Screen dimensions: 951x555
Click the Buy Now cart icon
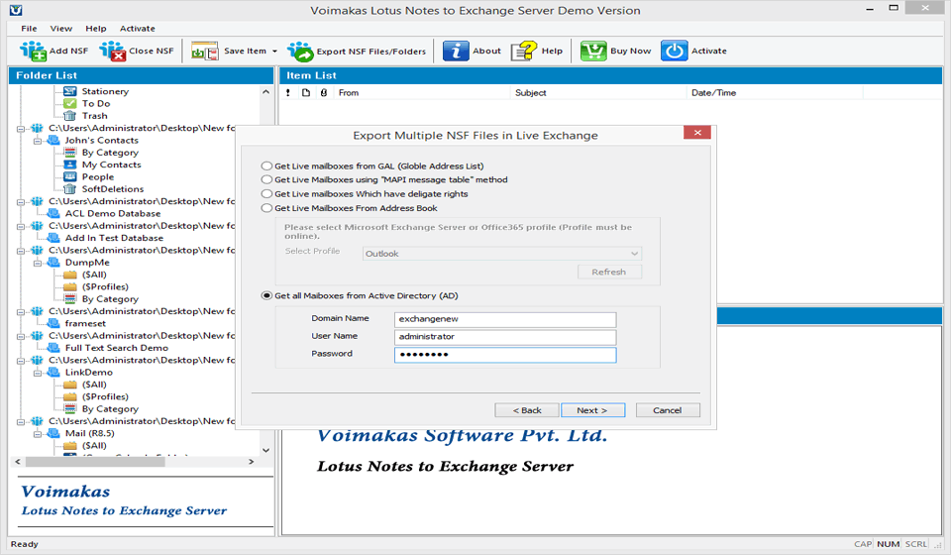tap(593, 52)
